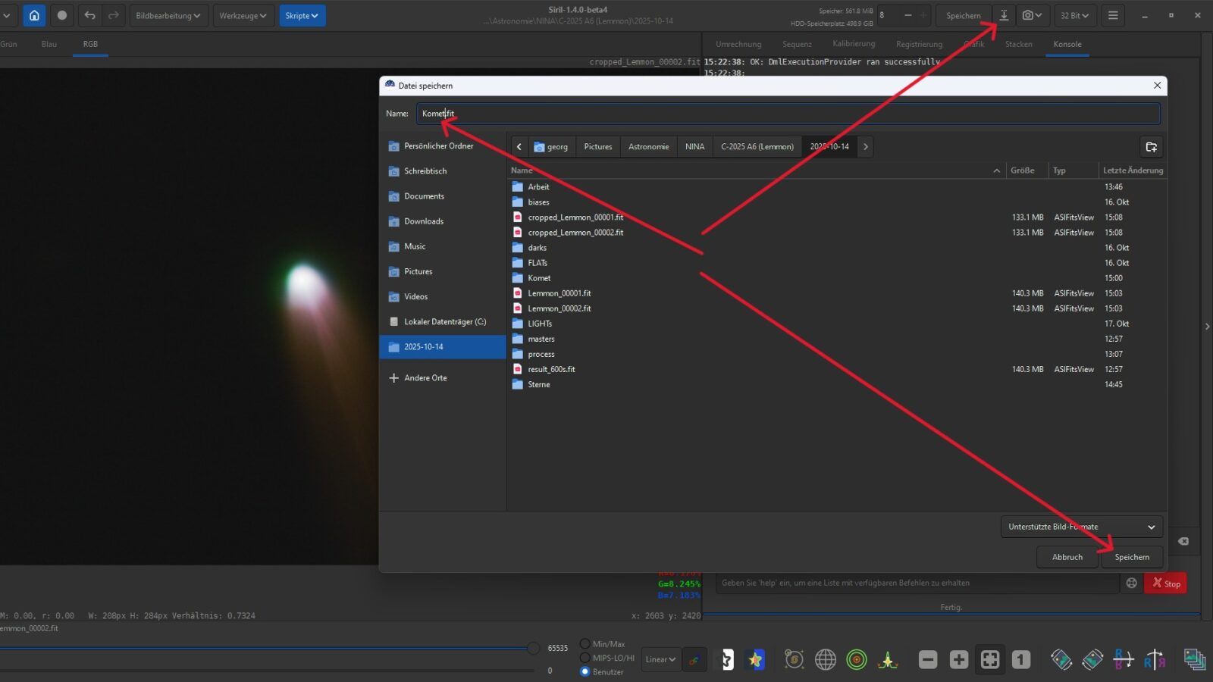The image size is (1213, 682).
Task: Switch to the Stacken tab
Action: [1018, 44]
